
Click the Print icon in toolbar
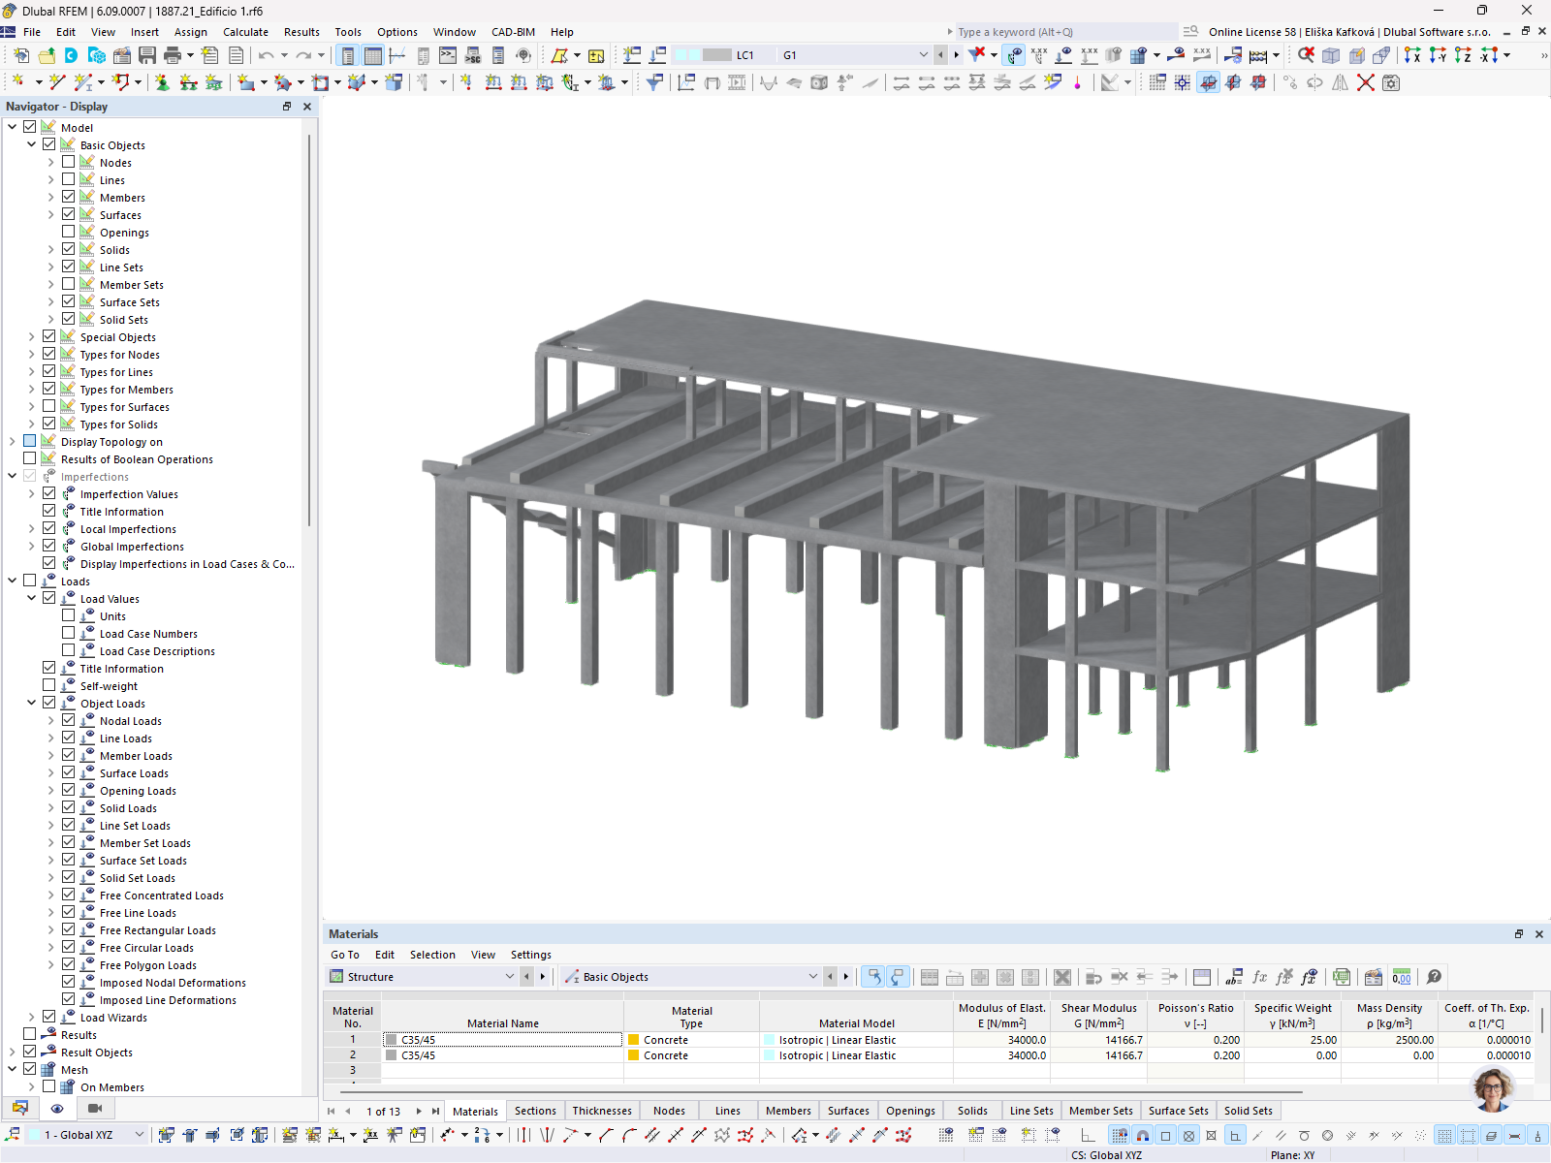tap(173, 55)
